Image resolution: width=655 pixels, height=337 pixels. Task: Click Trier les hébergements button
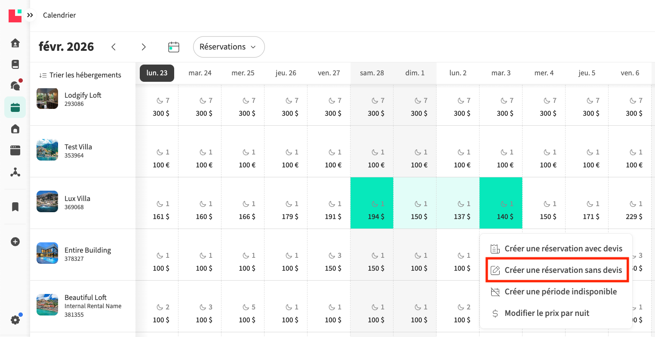pos(80,75)
